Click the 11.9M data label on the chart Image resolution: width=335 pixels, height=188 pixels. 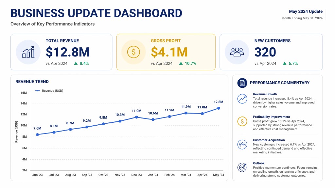click(x=186, y=107)
